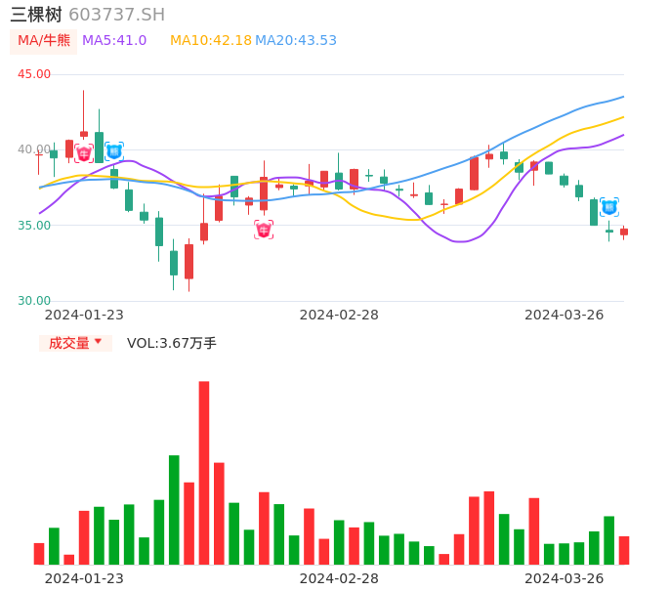Image resolution: width=670 pixels, height=592 pixels.
Task: Click the blue bear marker near 2024-03-26
Action: tap(609, 206)
